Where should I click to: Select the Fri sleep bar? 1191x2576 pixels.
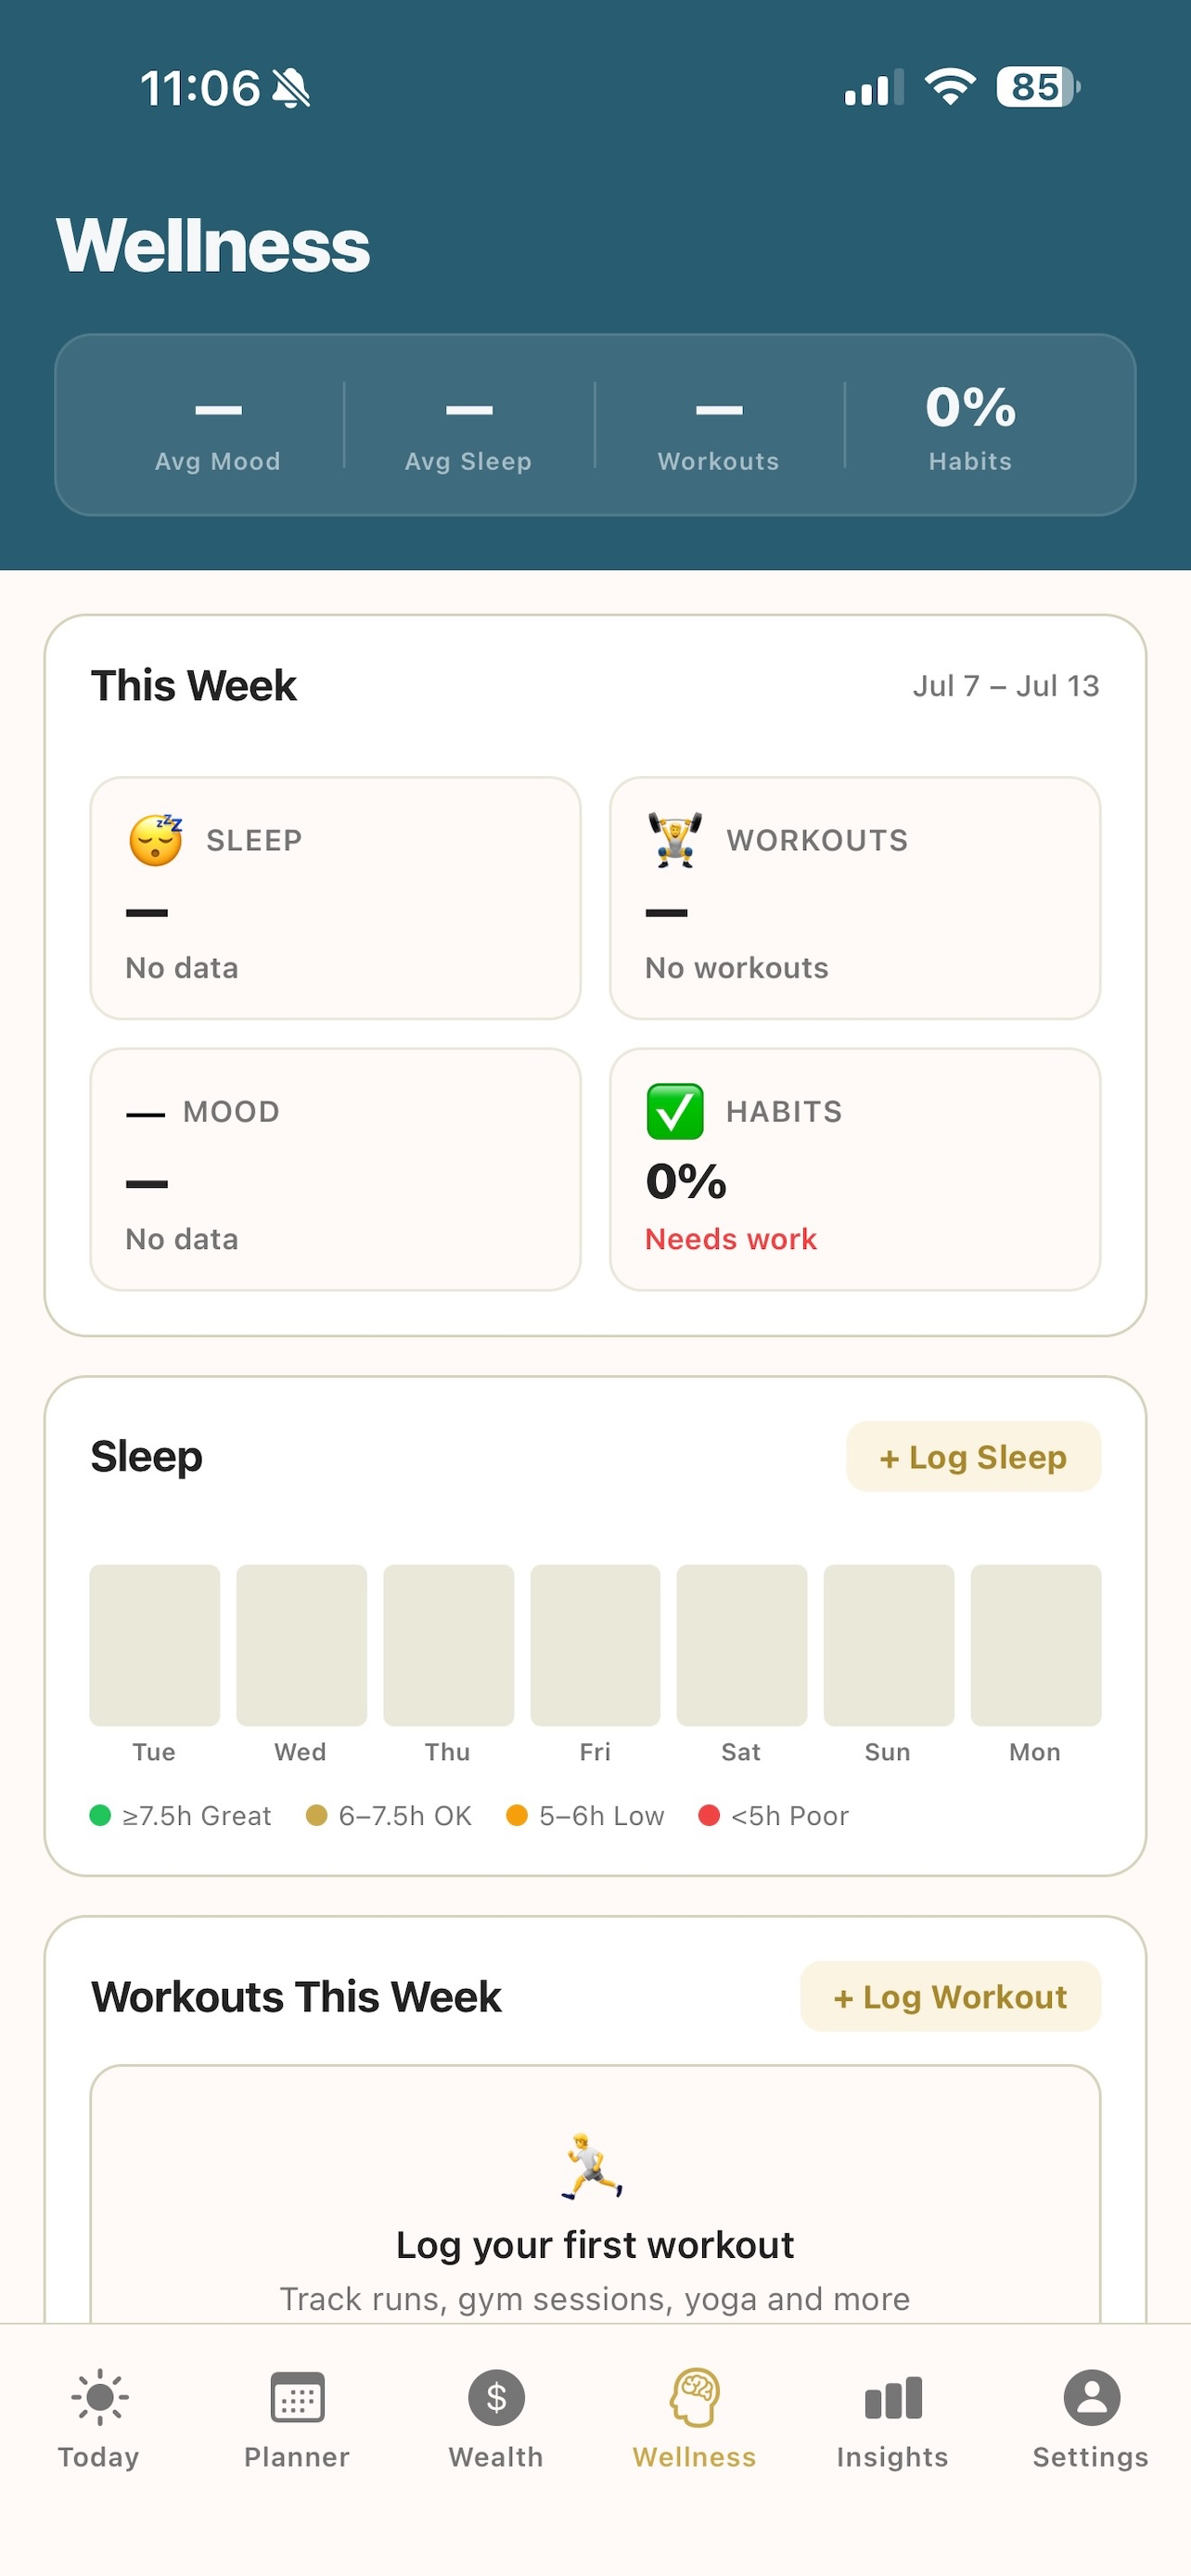click(595, 1645)
